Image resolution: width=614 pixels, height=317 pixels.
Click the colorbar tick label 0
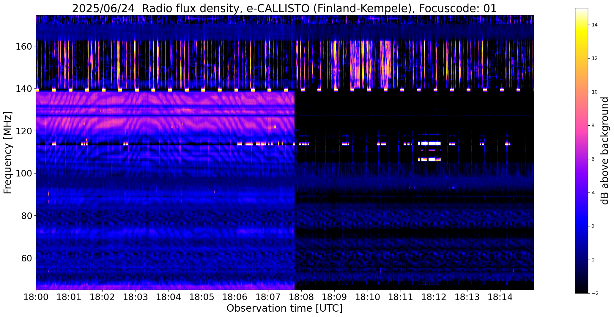pos(593,260)
